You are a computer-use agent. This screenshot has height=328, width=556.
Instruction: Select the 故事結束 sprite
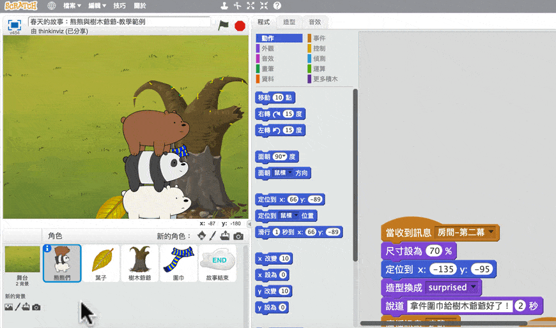[x=218, y=263]
